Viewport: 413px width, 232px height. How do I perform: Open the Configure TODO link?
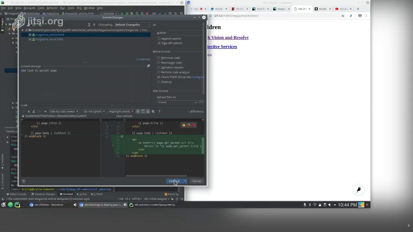[197, 77]
